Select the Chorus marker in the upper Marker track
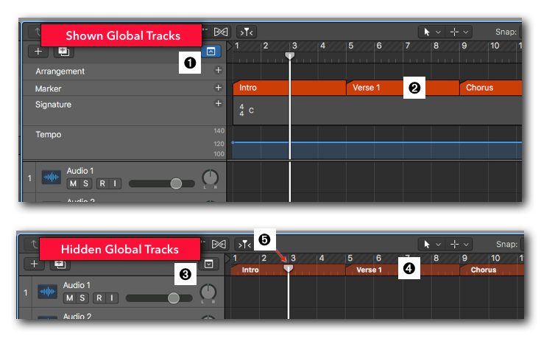 [489, 88]
